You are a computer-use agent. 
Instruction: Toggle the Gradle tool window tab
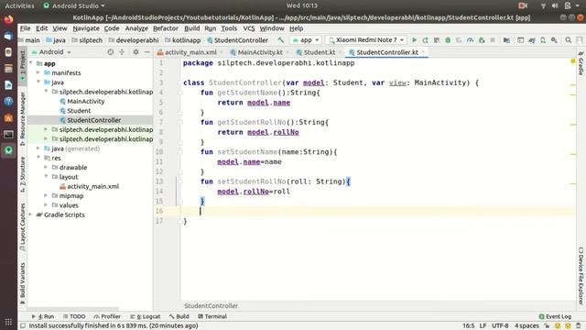tap(581, 63)
